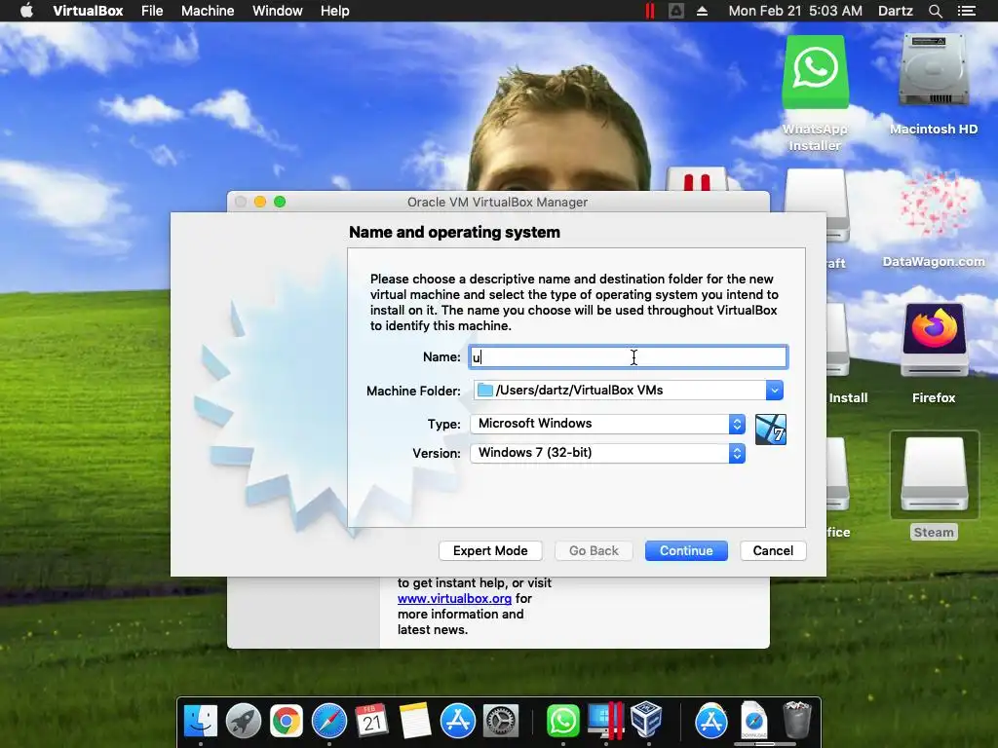
Task: Open the Notes app in dock
Action: coord(415,722)
